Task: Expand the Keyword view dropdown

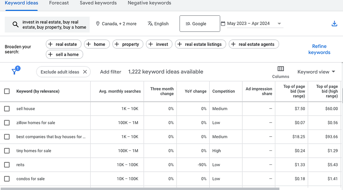Action: coord(316,72)
